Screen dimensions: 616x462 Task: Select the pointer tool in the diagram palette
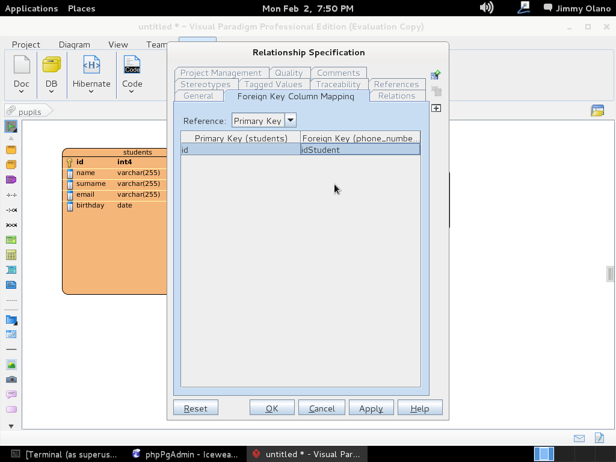coord(11,126)
